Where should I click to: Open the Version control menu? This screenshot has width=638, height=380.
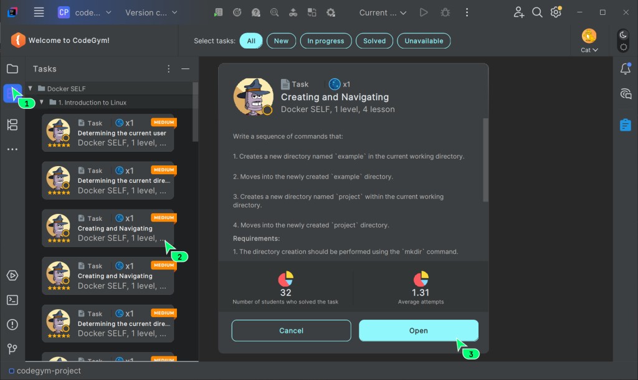(x=151, y=12)
